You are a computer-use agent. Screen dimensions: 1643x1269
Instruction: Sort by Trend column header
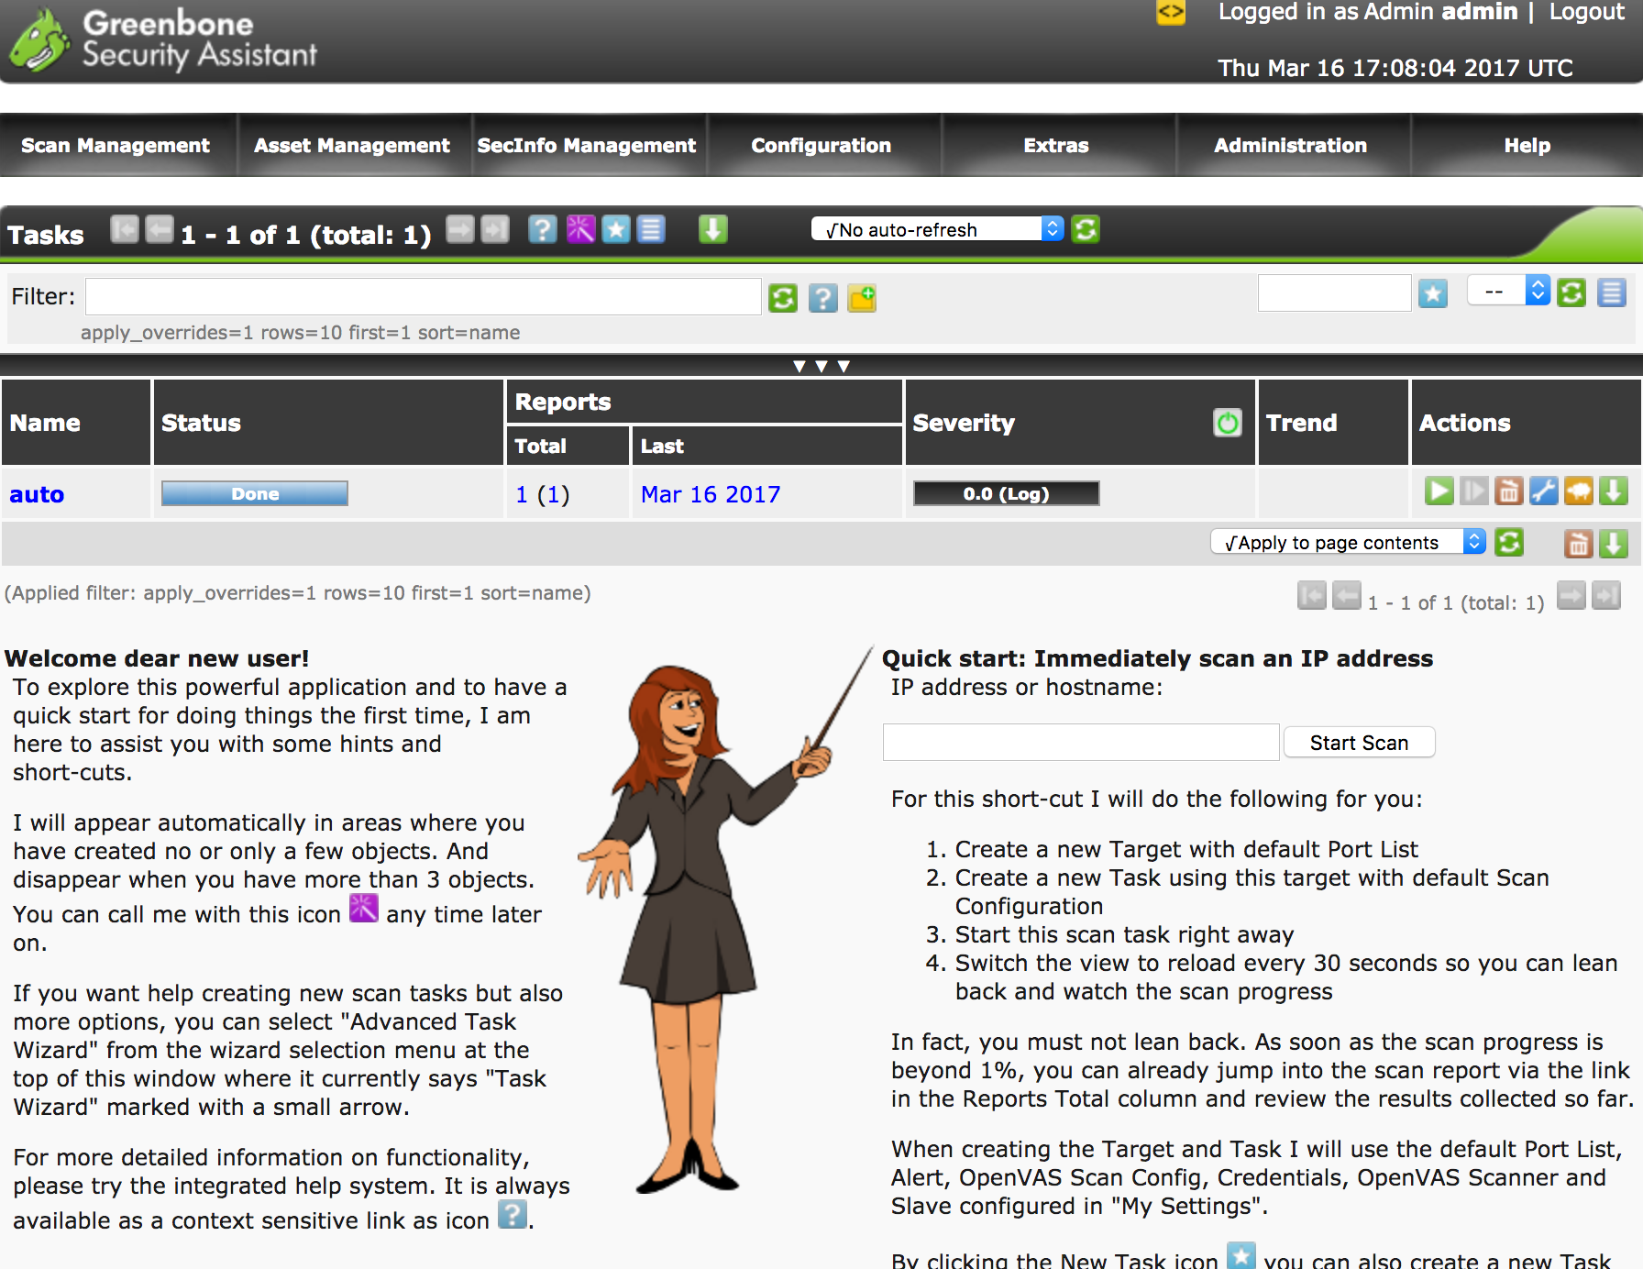point(1301,423)
